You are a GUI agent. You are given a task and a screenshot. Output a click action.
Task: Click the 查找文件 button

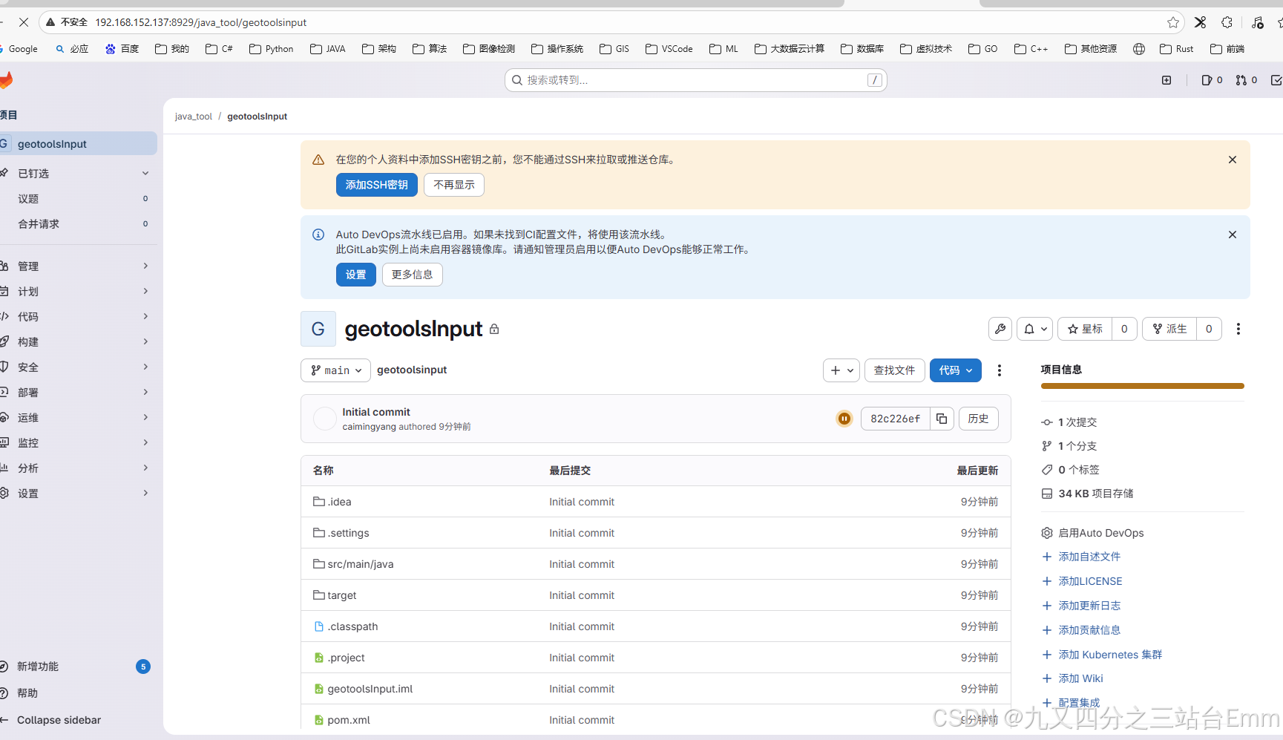[x=894, y=370]
